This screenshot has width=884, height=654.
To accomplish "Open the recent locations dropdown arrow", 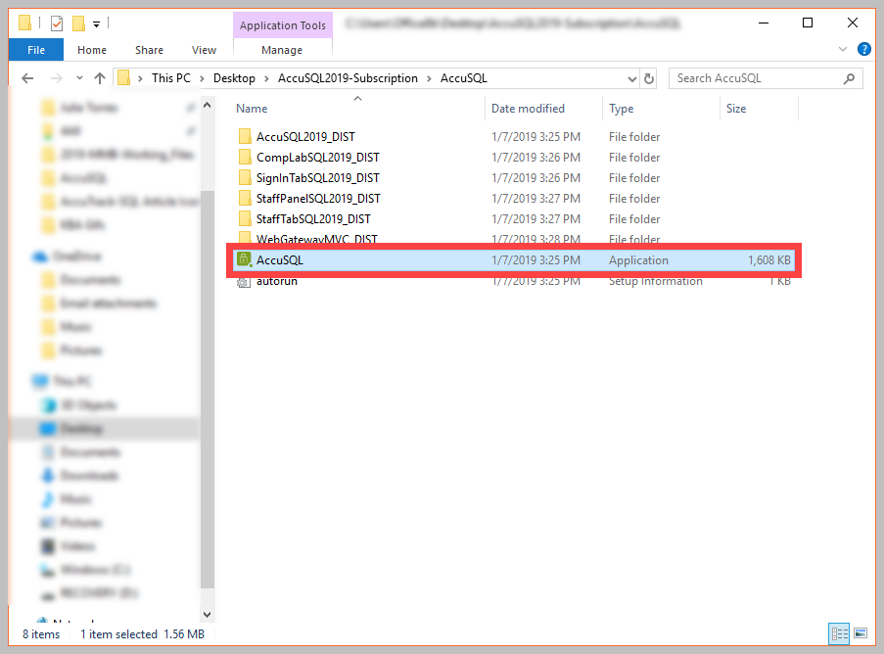I will 79,77.
